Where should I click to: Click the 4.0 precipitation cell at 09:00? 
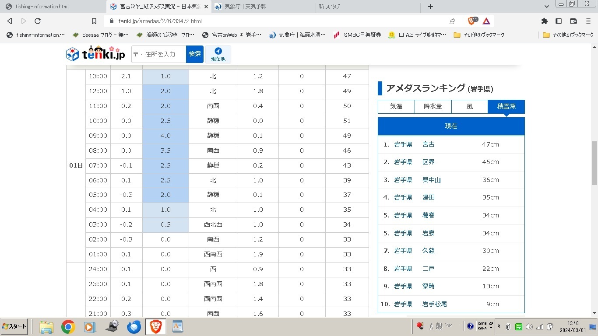[165, 136]
